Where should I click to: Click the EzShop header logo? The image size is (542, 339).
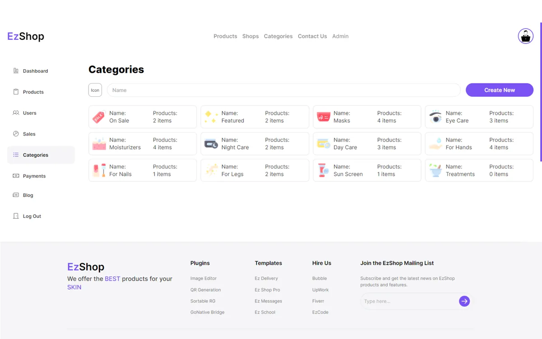[x=26, y=36]
